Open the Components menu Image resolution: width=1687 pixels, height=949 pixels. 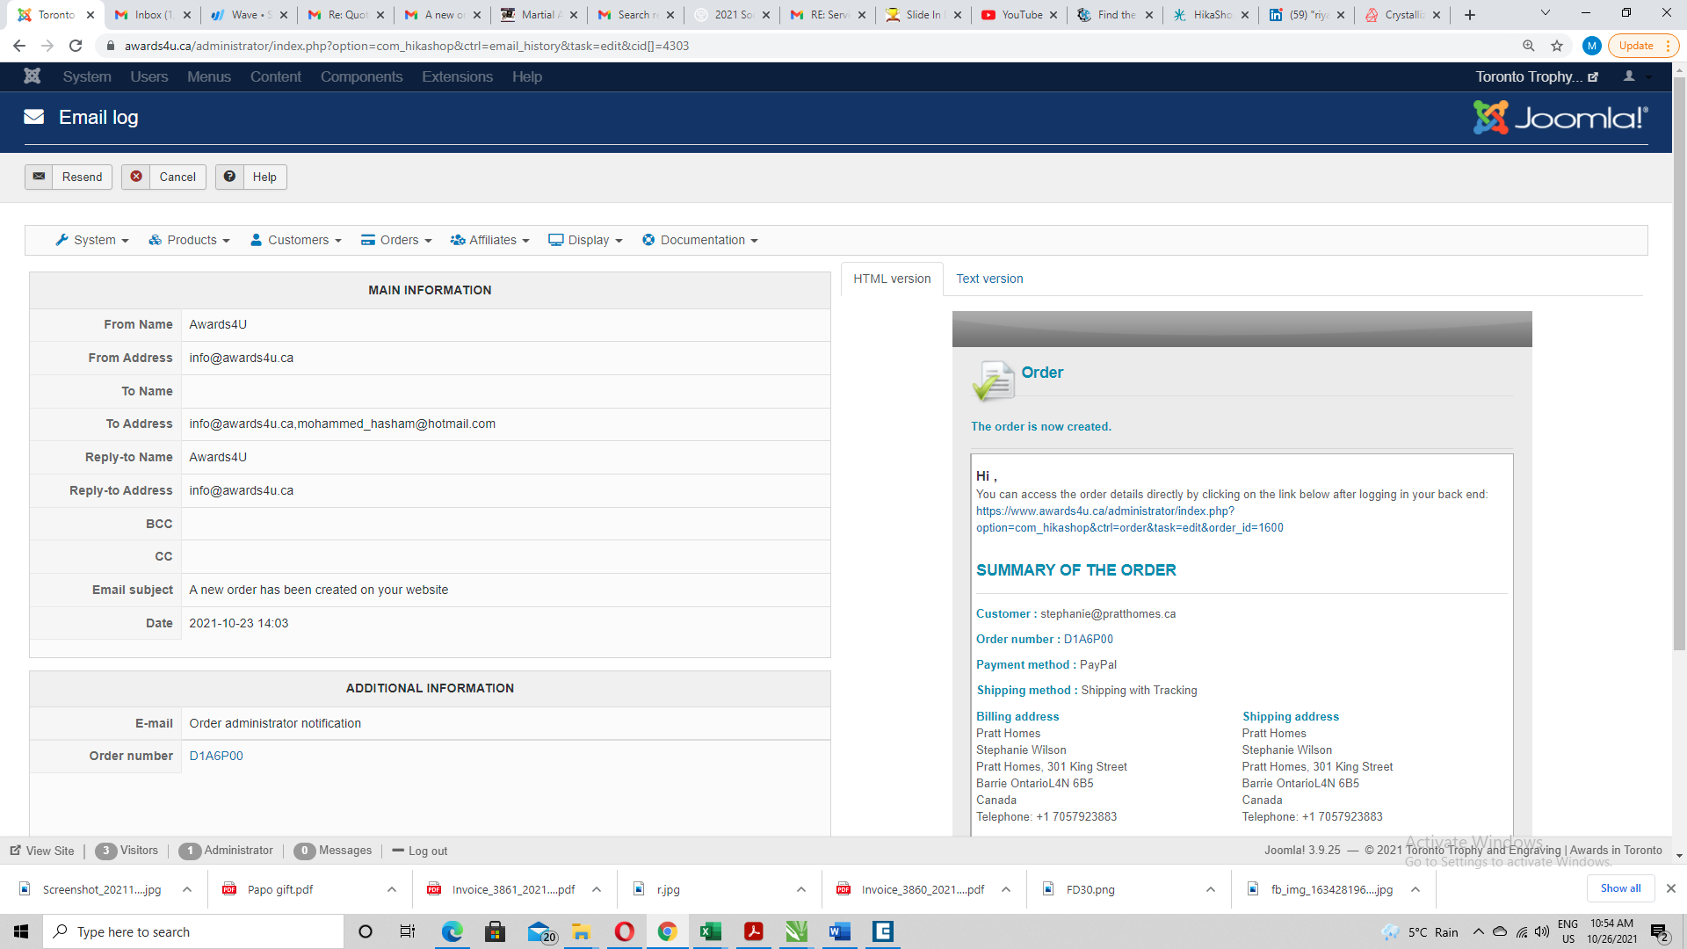pos(361,76)
